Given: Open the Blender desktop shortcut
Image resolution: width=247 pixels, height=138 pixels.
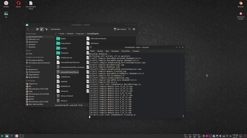Looking at the screenshot, I should (240, 4).
